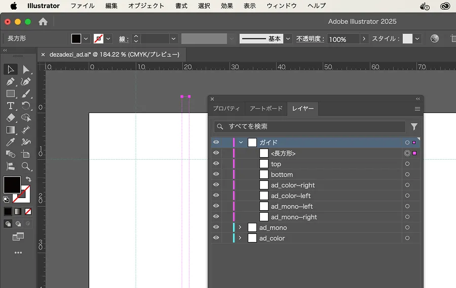Collapse the ガイド layer
The image size is (456, 288).
coord(241,143)
